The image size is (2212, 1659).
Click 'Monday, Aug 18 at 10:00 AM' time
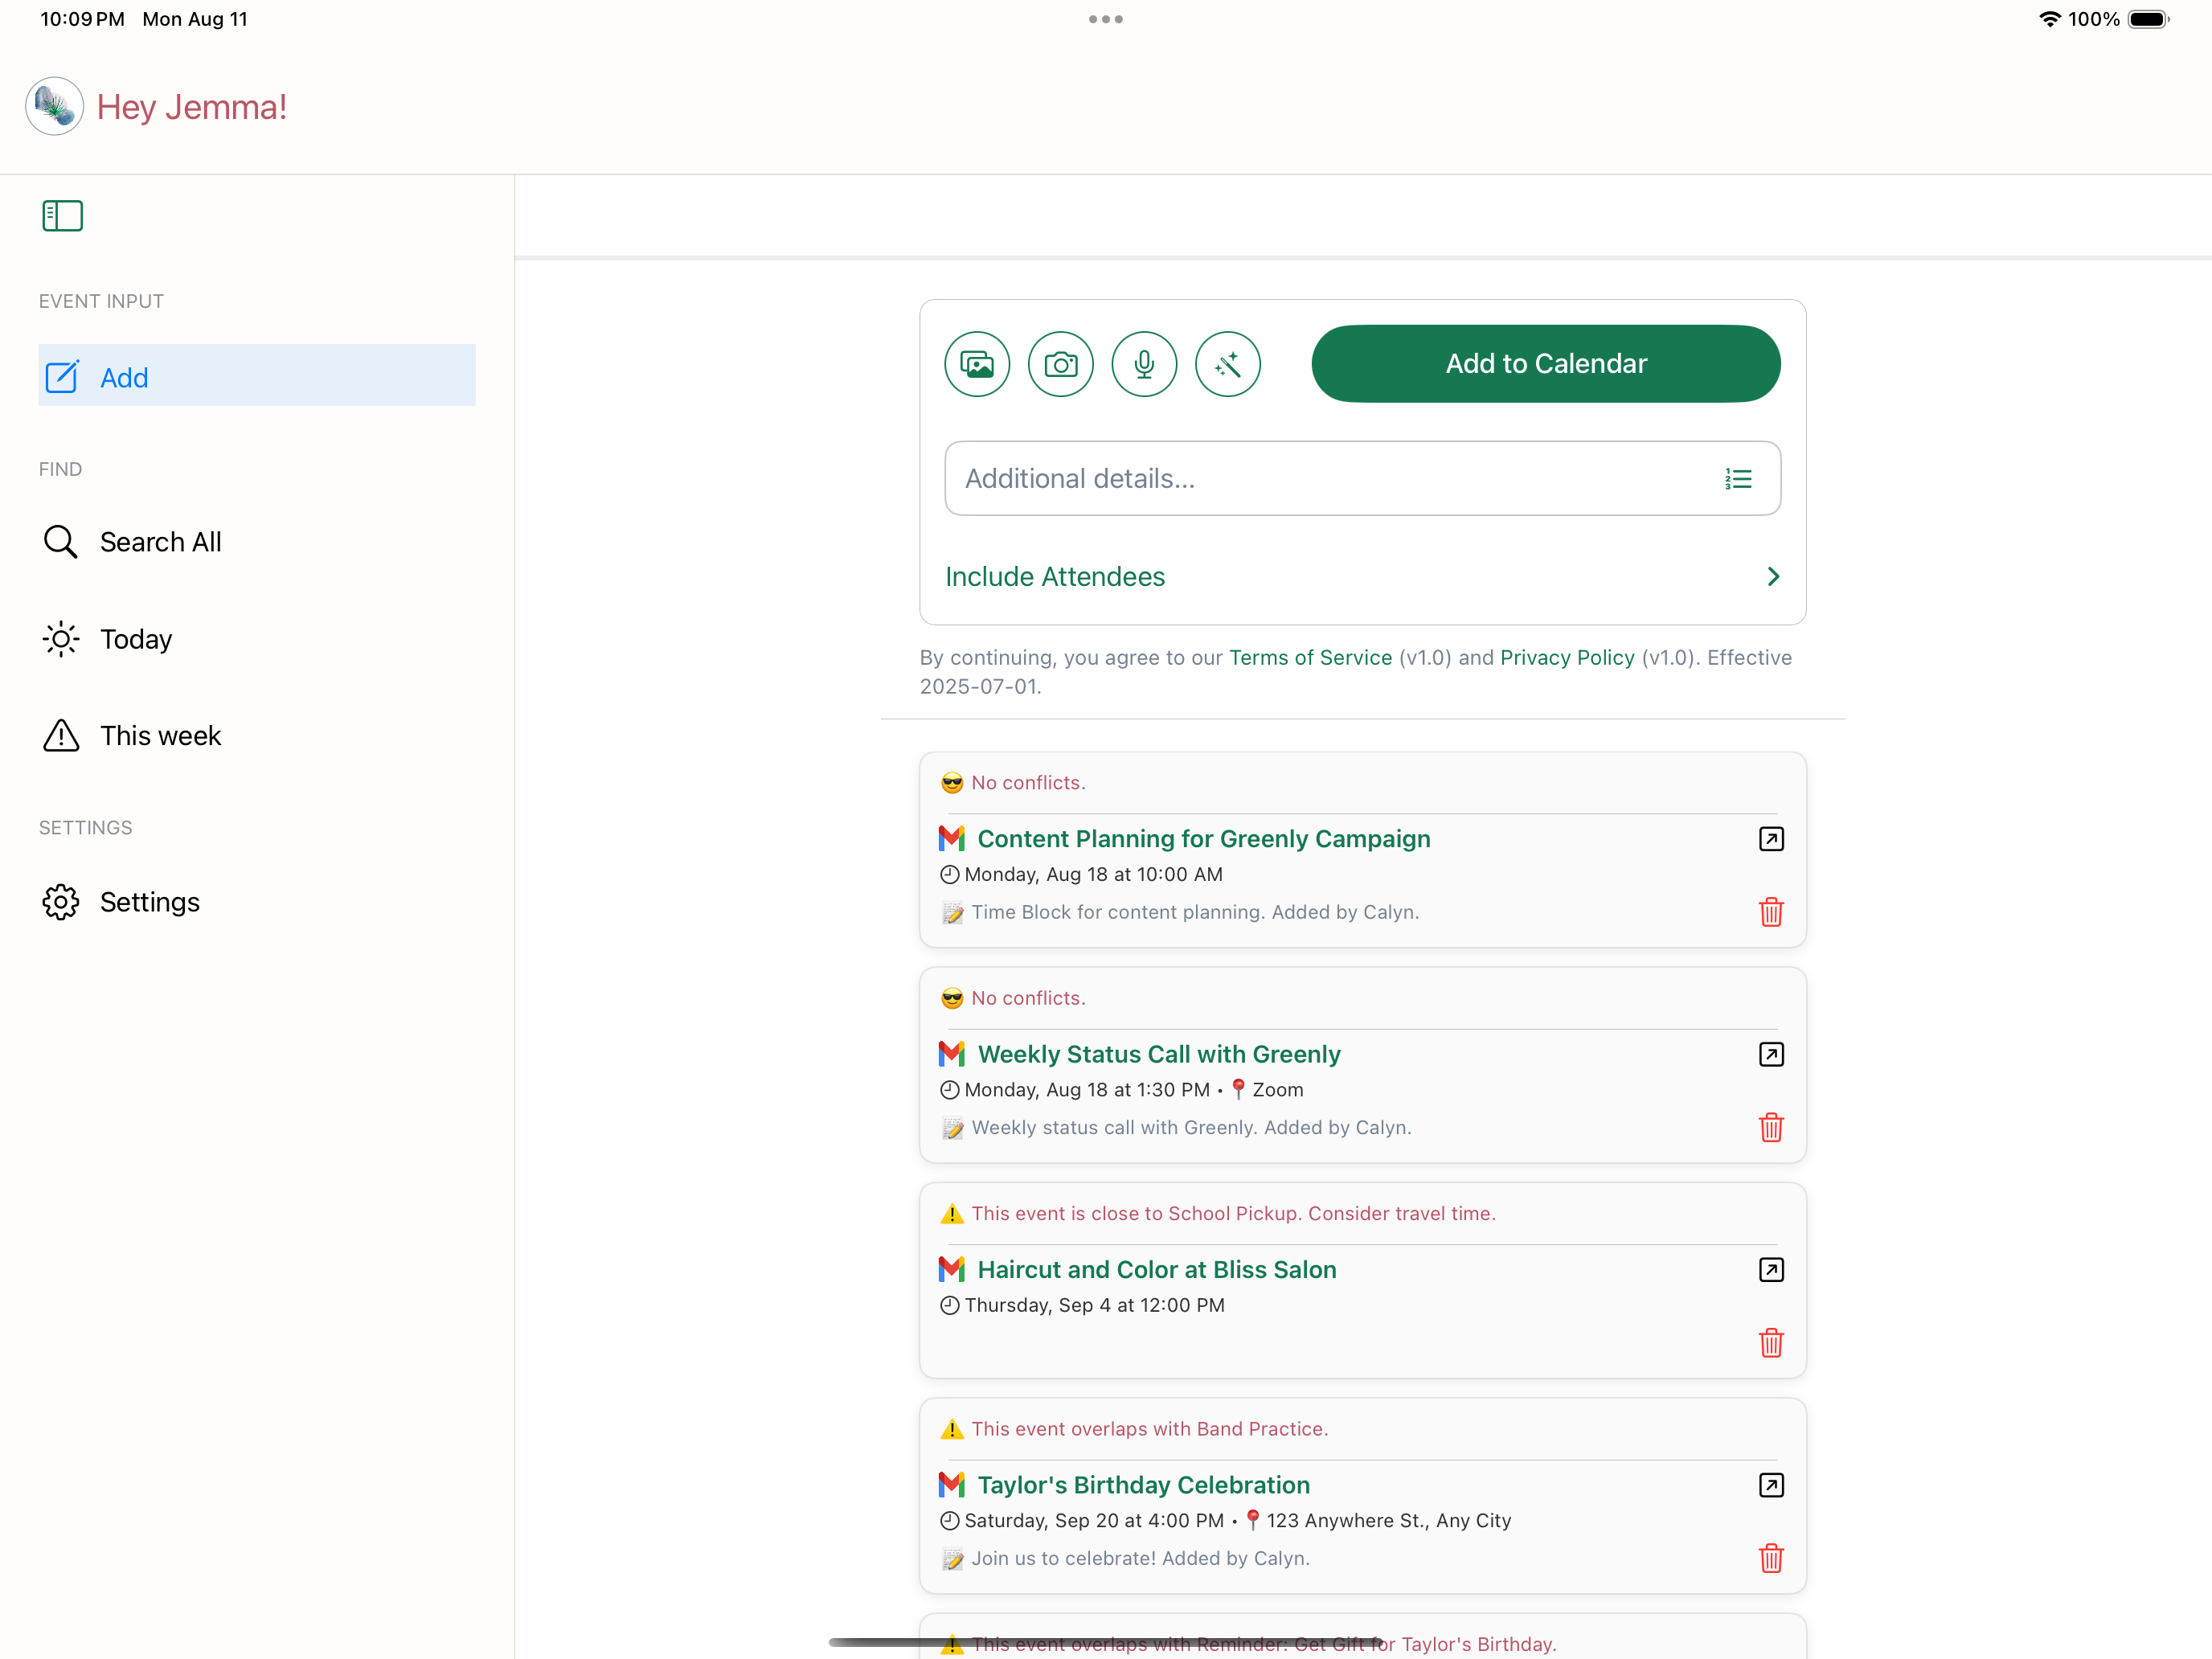click(x=1093, y=875)
